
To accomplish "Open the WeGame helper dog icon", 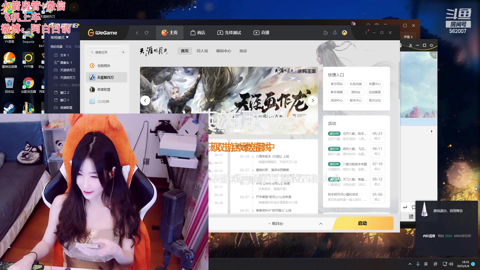I will (x=326, y=33).
